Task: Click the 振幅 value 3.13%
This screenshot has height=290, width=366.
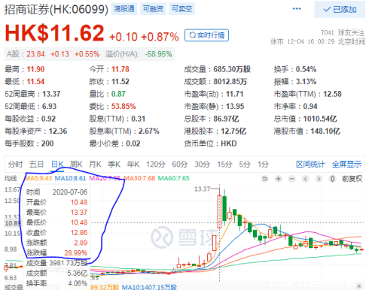Action: coord(306,82)
